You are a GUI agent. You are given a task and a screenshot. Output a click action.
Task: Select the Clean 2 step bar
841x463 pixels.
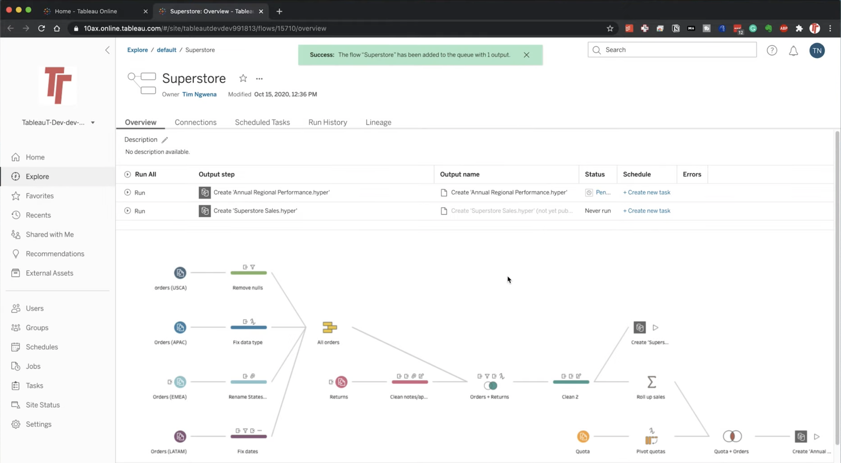[x=571, y=382]
